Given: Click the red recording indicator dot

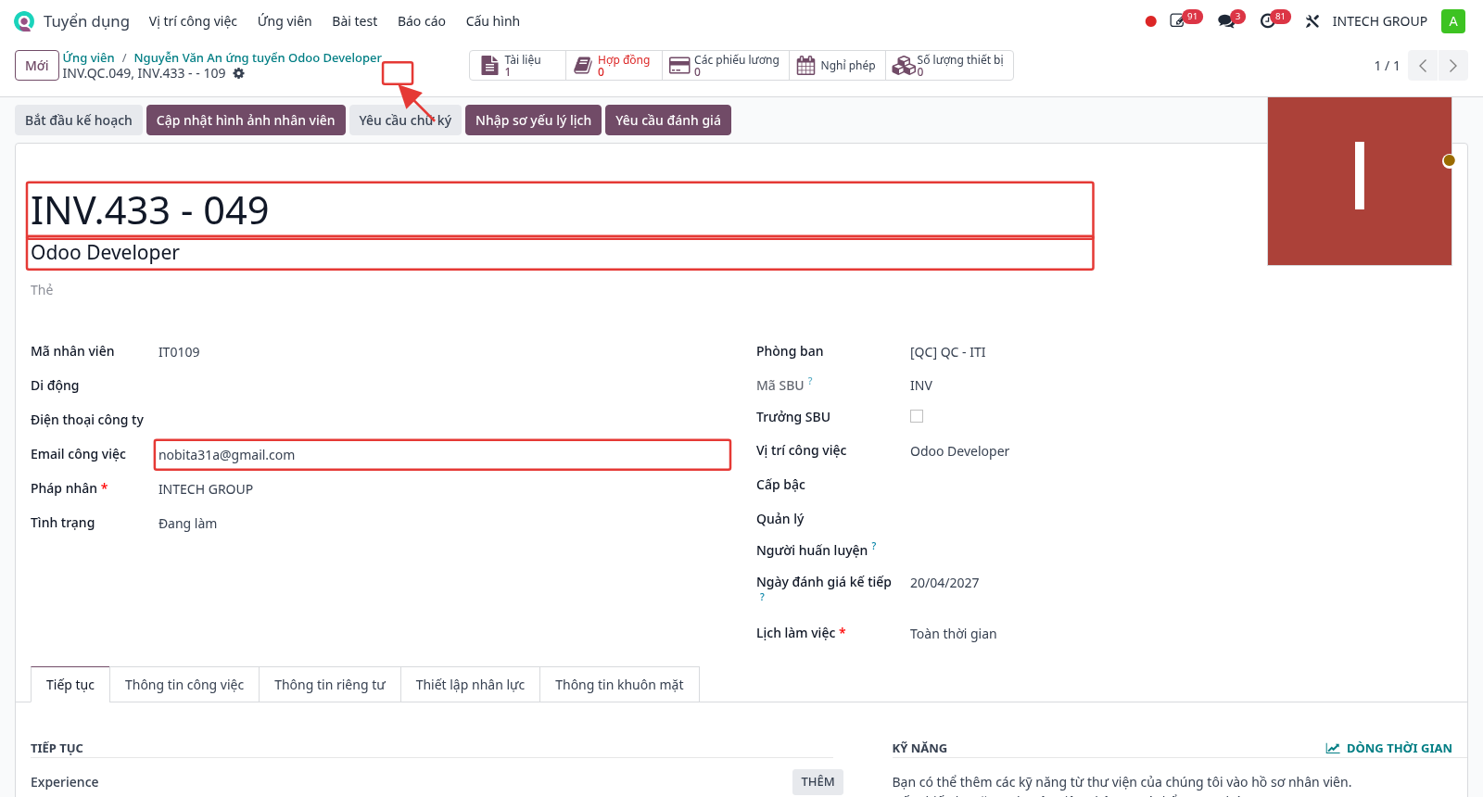Looking at the screenshot, I should [x=1150, y=21].
